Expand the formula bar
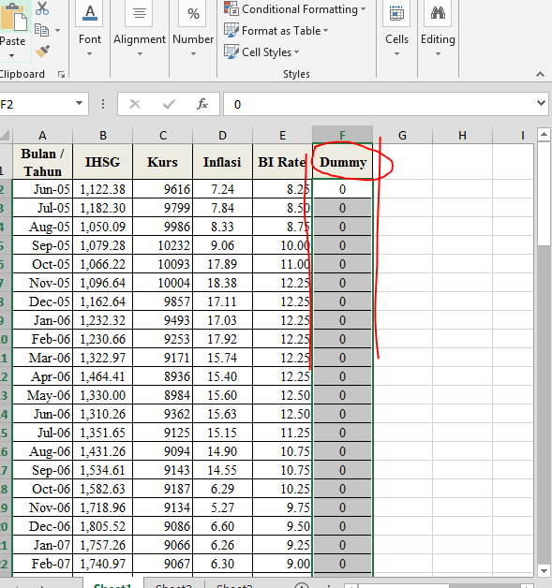The height and width of the screenshot is (588, 552). 541,103
